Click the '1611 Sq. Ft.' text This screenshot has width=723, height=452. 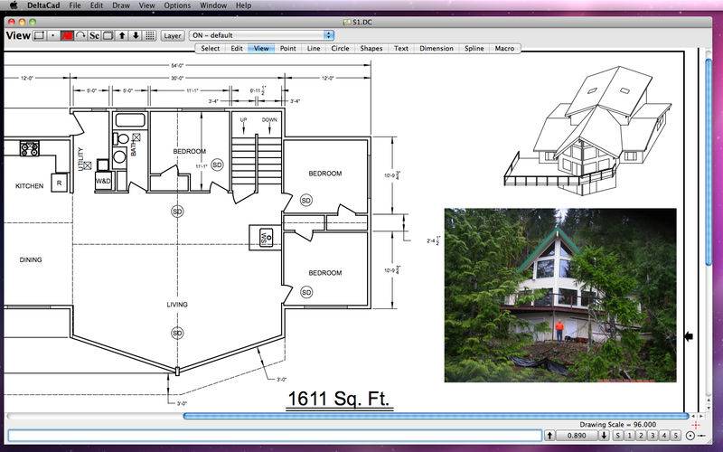click(339, 399)
